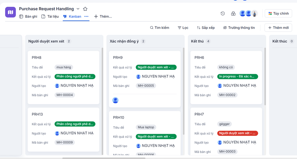Click the mua hàng title tag
This screenshot has height=159, width=297.
point(64,67)
